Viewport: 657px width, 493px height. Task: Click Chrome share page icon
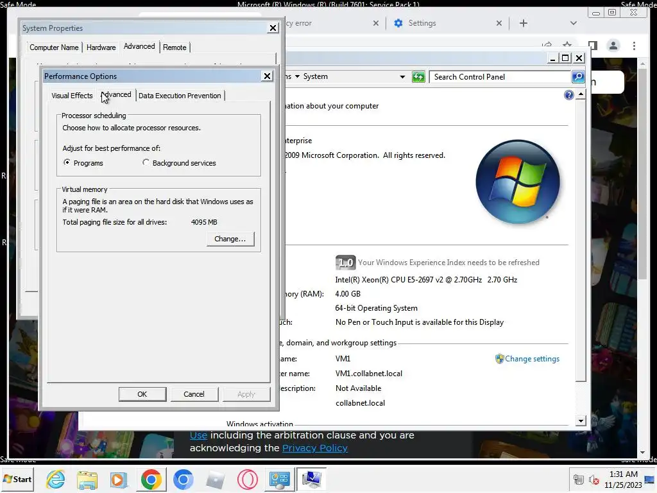547,44
